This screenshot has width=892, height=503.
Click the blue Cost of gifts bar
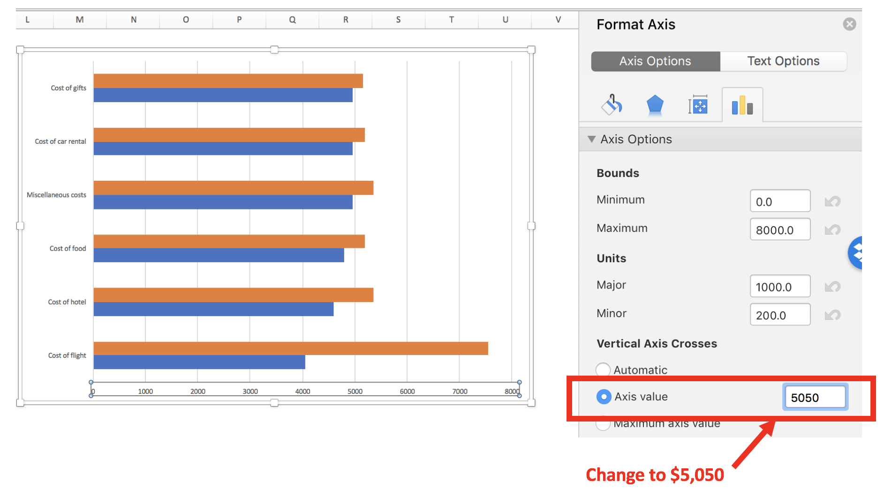coord(223,95)
